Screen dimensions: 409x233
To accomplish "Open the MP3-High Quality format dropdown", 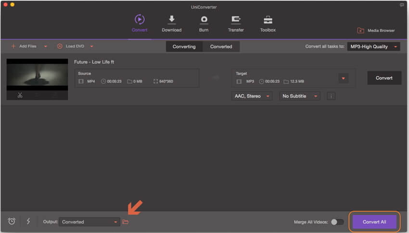I will point(373,46).
